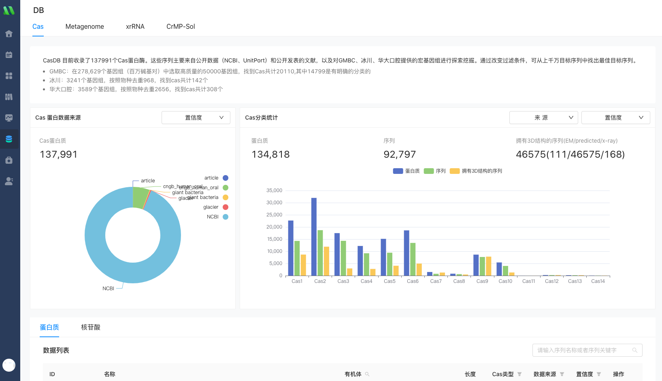Expand 置信度 dropdown in Cas 蛋白数据来源 panel
Screen dimensions: 662x381
point(196,118)
